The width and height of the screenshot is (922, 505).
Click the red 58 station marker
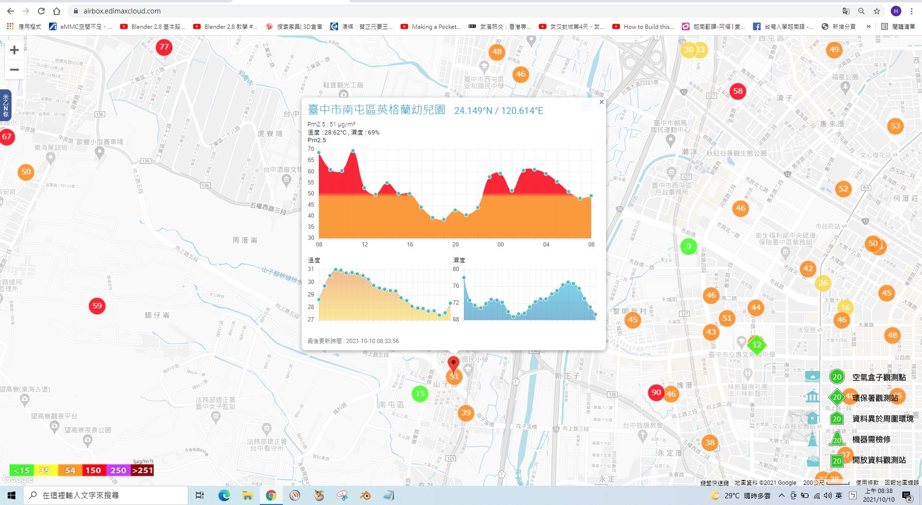coord(738,91)
